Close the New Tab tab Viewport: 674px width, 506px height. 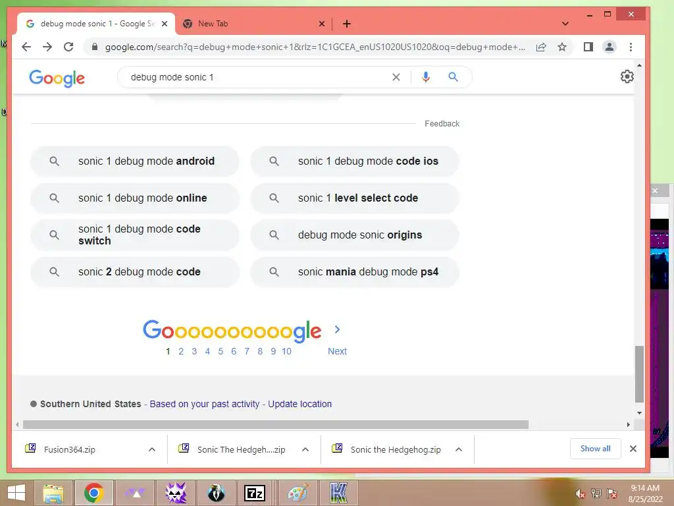[321, 24]
